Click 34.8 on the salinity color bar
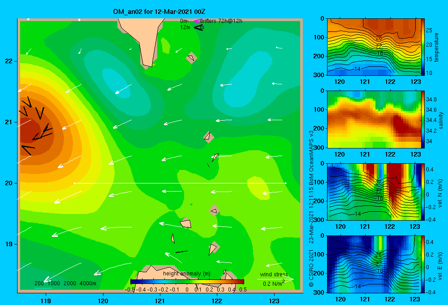The image size is (448, 305). pos(431,100)
